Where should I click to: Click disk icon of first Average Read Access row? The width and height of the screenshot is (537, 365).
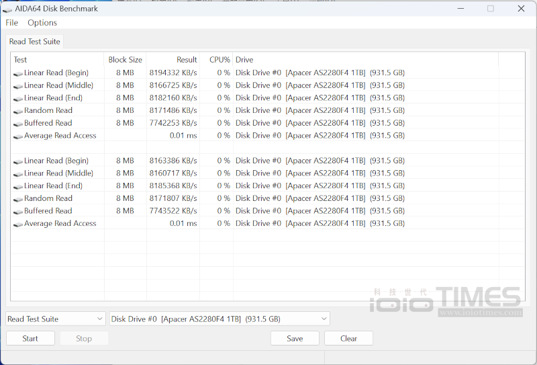pyautogui.click(x=18, y=136)
